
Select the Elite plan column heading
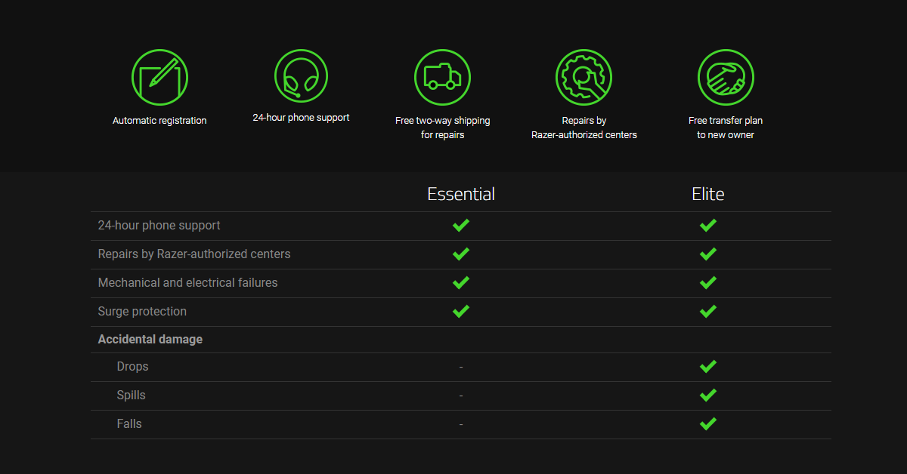point(708,194)
